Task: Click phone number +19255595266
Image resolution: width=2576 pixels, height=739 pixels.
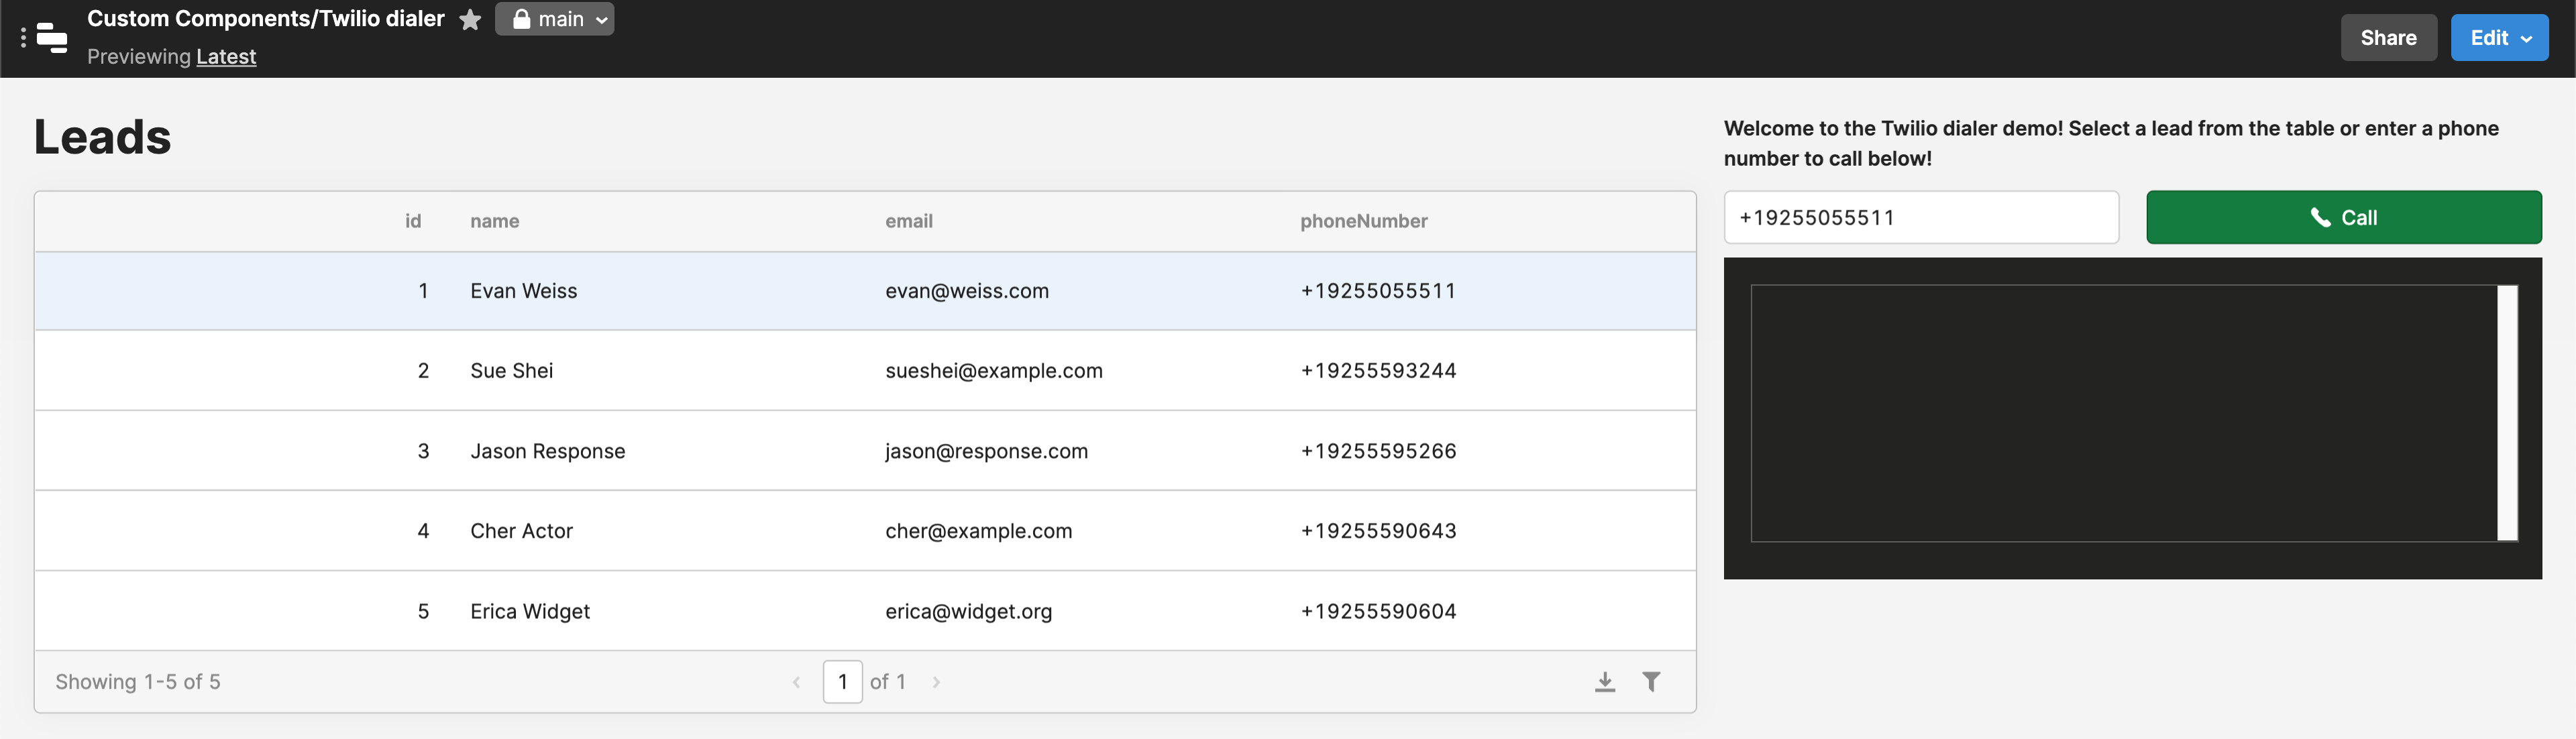Action: 1378,451
